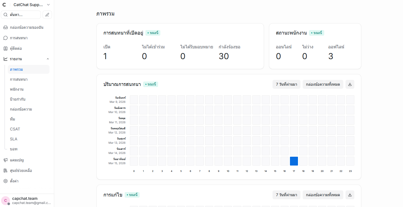Open the CatChat Support account switcher dropdown
Image resolution: width=403 pixels, height=207 pixels.
click(48, 5)
